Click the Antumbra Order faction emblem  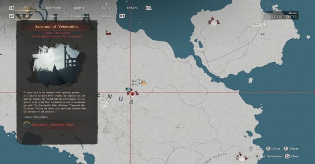pos(27,125)
